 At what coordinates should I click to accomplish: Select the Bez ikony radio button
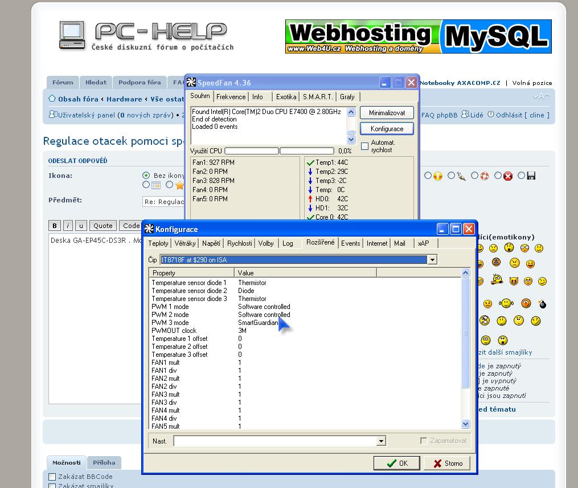tap(146, 176)
